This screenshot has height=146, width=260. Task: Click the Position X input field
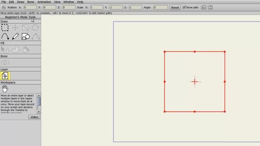[x=30, y=7]
